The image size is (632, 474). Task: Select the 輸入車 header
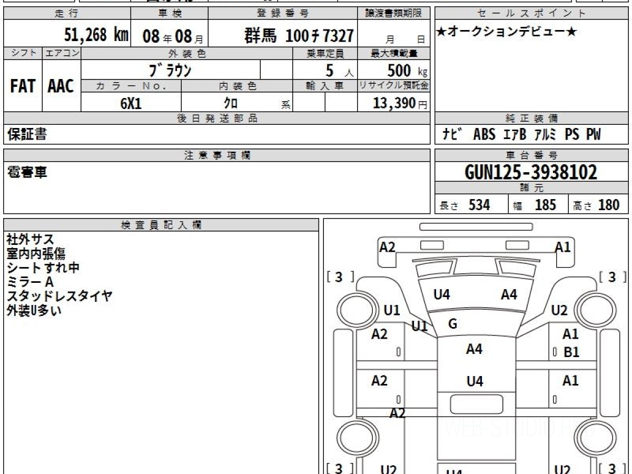(325, 86)
